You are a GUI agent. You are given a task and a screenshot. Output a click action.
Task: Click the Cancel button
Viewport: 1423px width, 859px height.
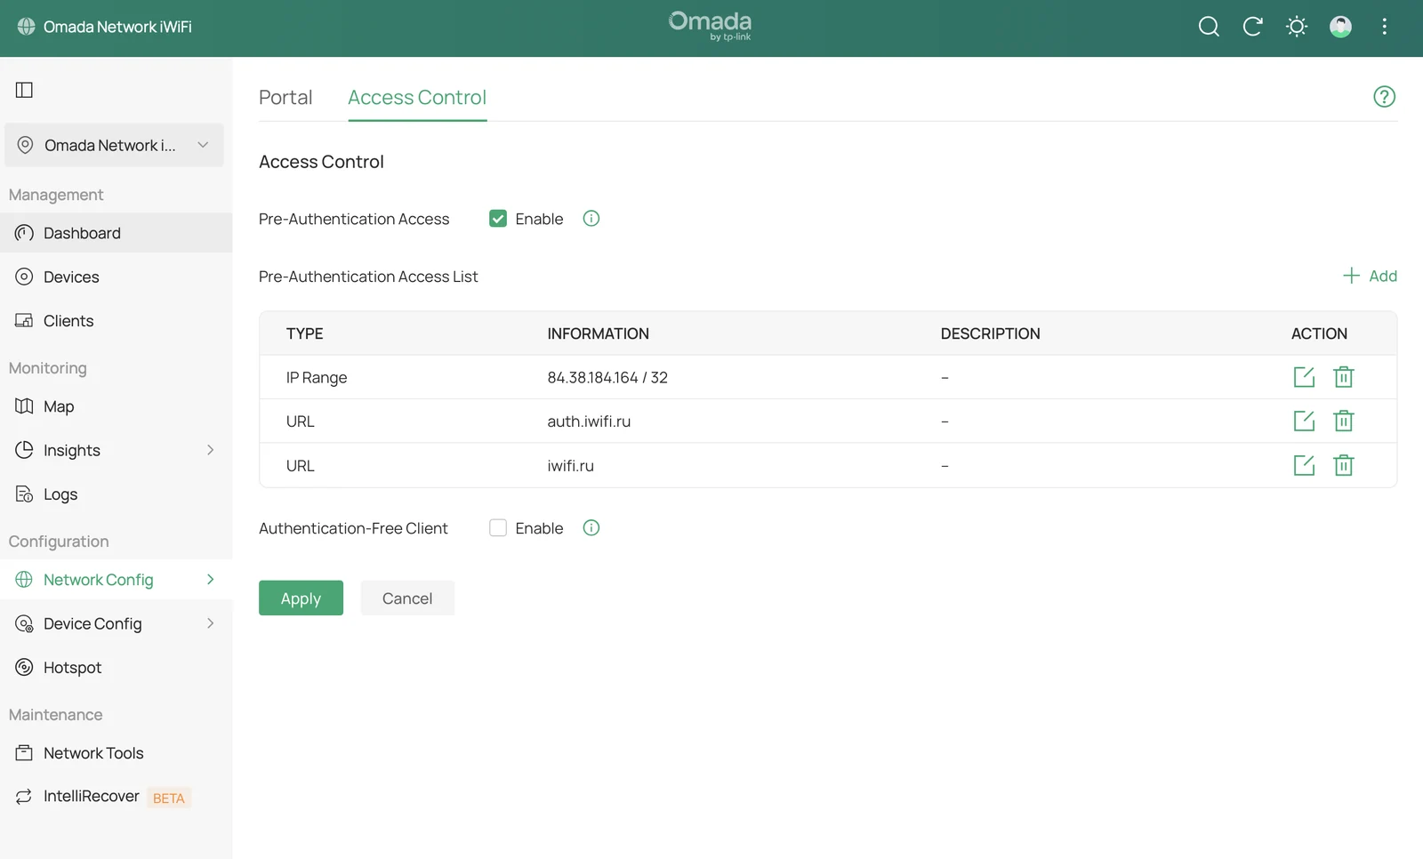click(x=407, y=598)
